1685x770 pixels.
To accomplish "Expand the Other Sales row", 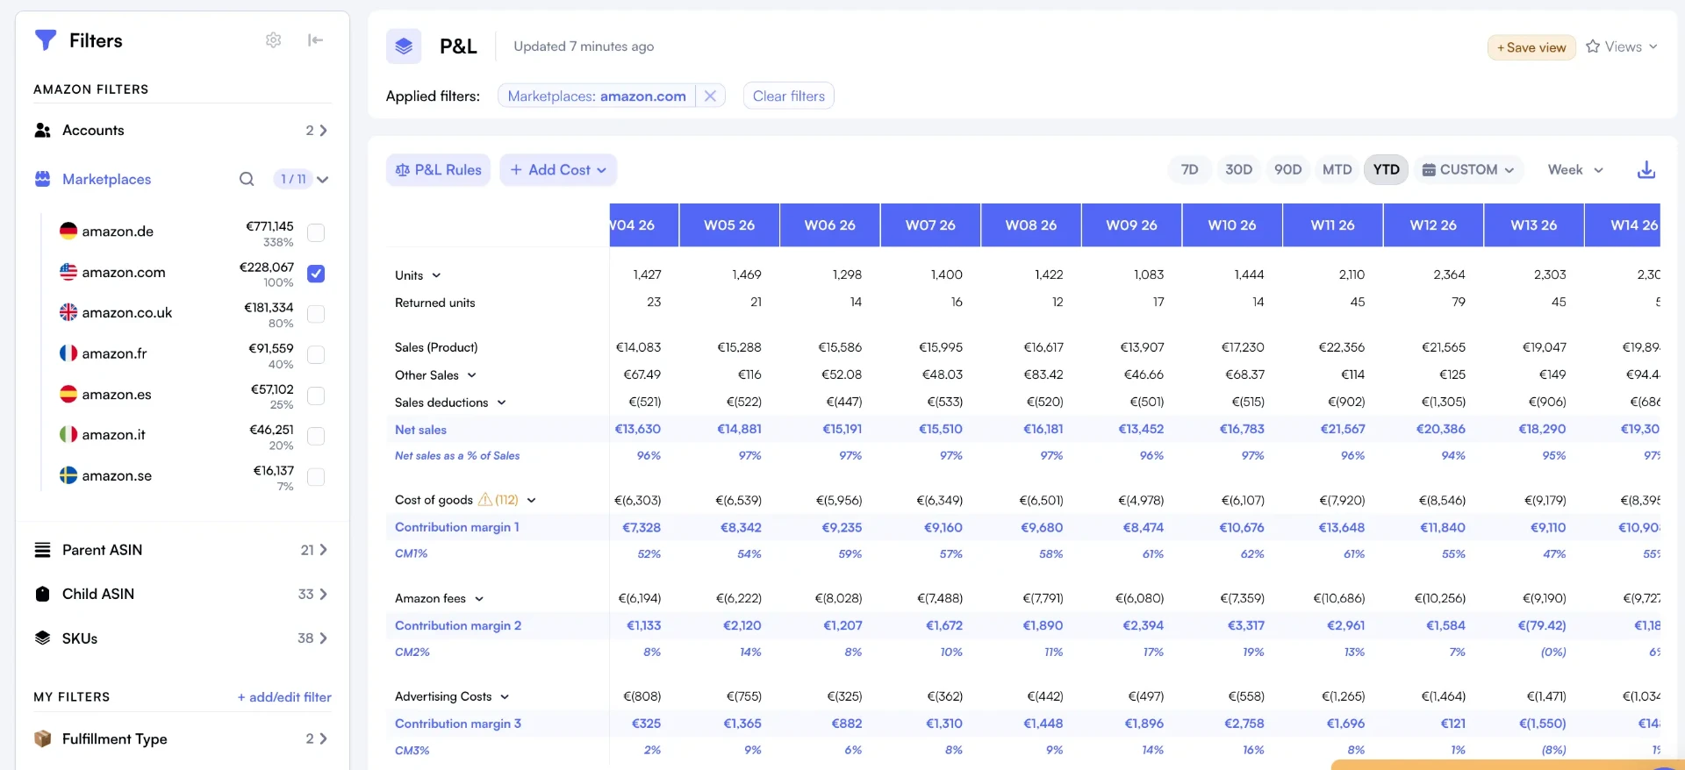I will 471,375.
